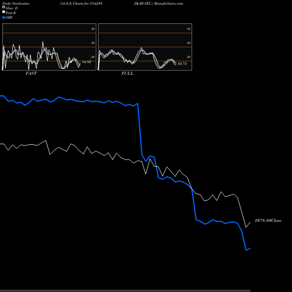The height and width of the screenshot is (292, 292).
Task: Select the '(14,3,3) Charts for 514238' text
Action: click(x=81, y=4)
